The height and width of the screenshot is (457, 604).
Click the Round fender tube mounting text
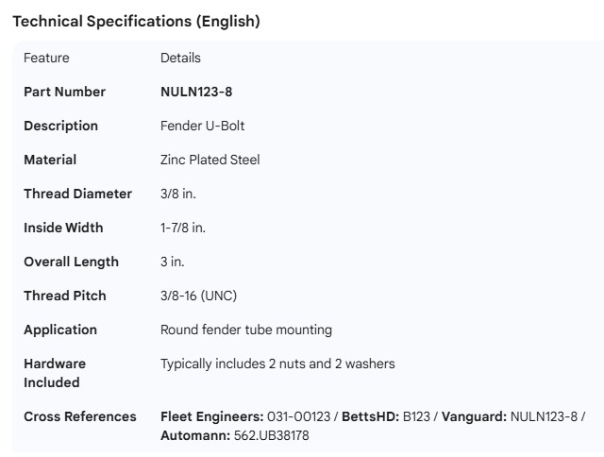(246, 330)
